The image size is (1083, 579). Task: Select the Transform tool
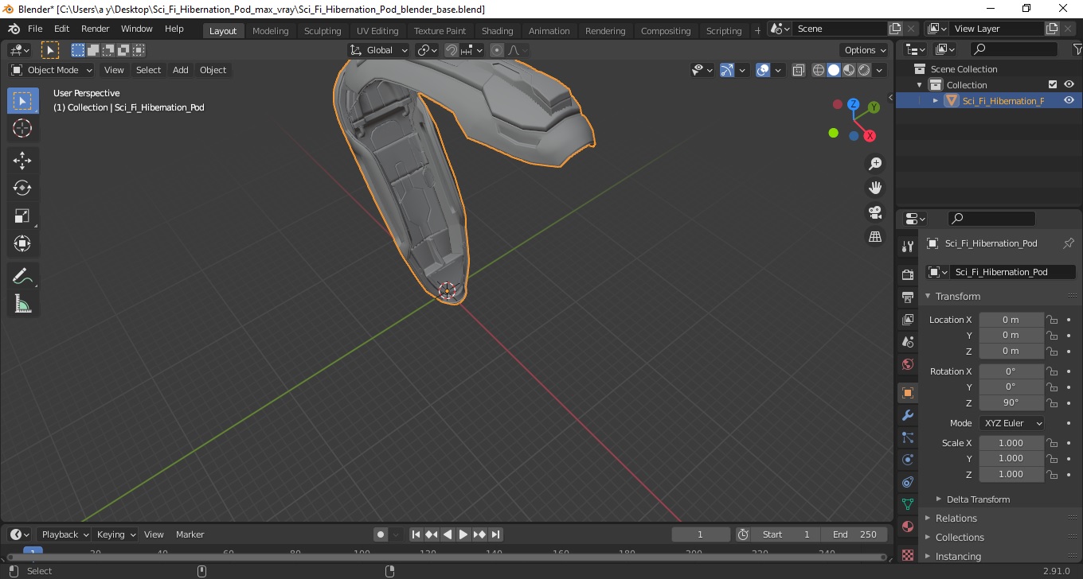click(x=22, y=243)
